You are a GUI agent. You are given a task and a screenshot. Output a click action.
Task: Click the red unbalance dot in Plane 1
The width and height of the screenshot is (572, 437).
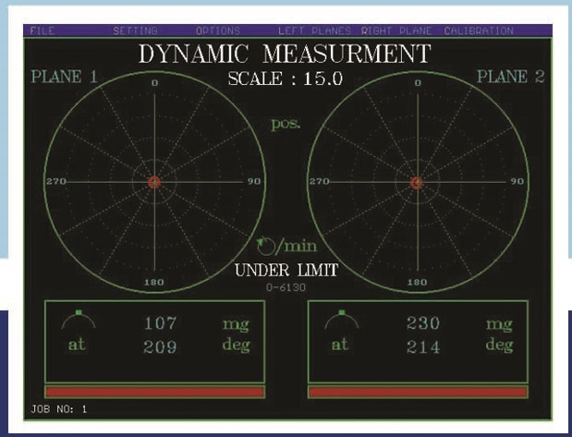pos(154,183)
